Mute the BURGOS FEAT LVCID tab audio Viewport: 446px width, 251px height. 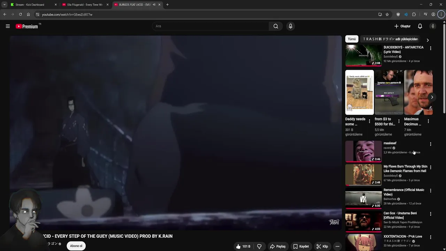click(x=154, y=5)
